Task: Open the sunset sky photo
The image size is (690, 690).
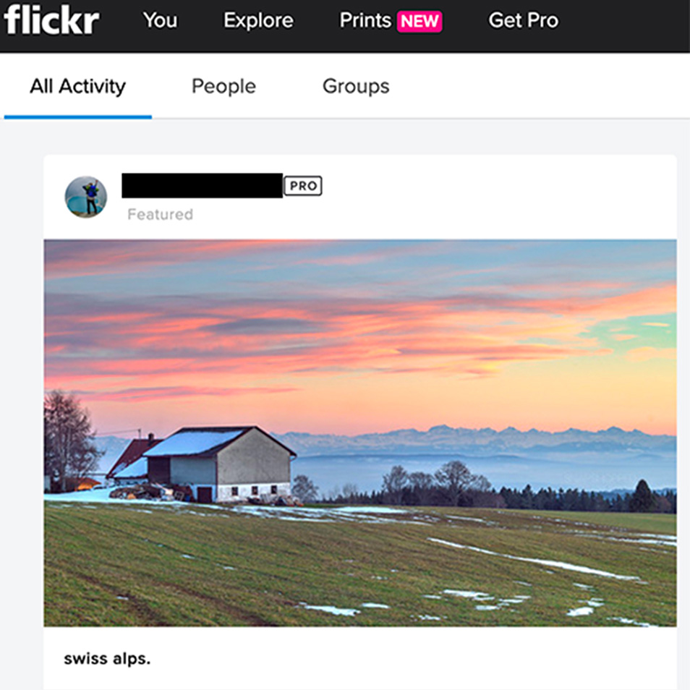Action: pyautogui.click(x=360, y=433)
